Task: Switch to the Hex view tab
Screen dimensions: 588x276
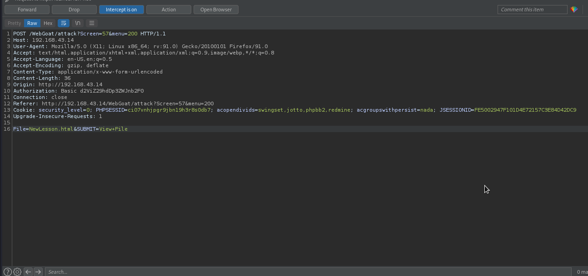Action: 48,23
